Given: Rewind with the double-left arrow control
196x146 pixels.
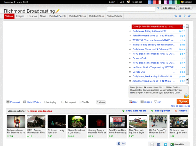Looking at the screenshot, I should coord(176,16).
